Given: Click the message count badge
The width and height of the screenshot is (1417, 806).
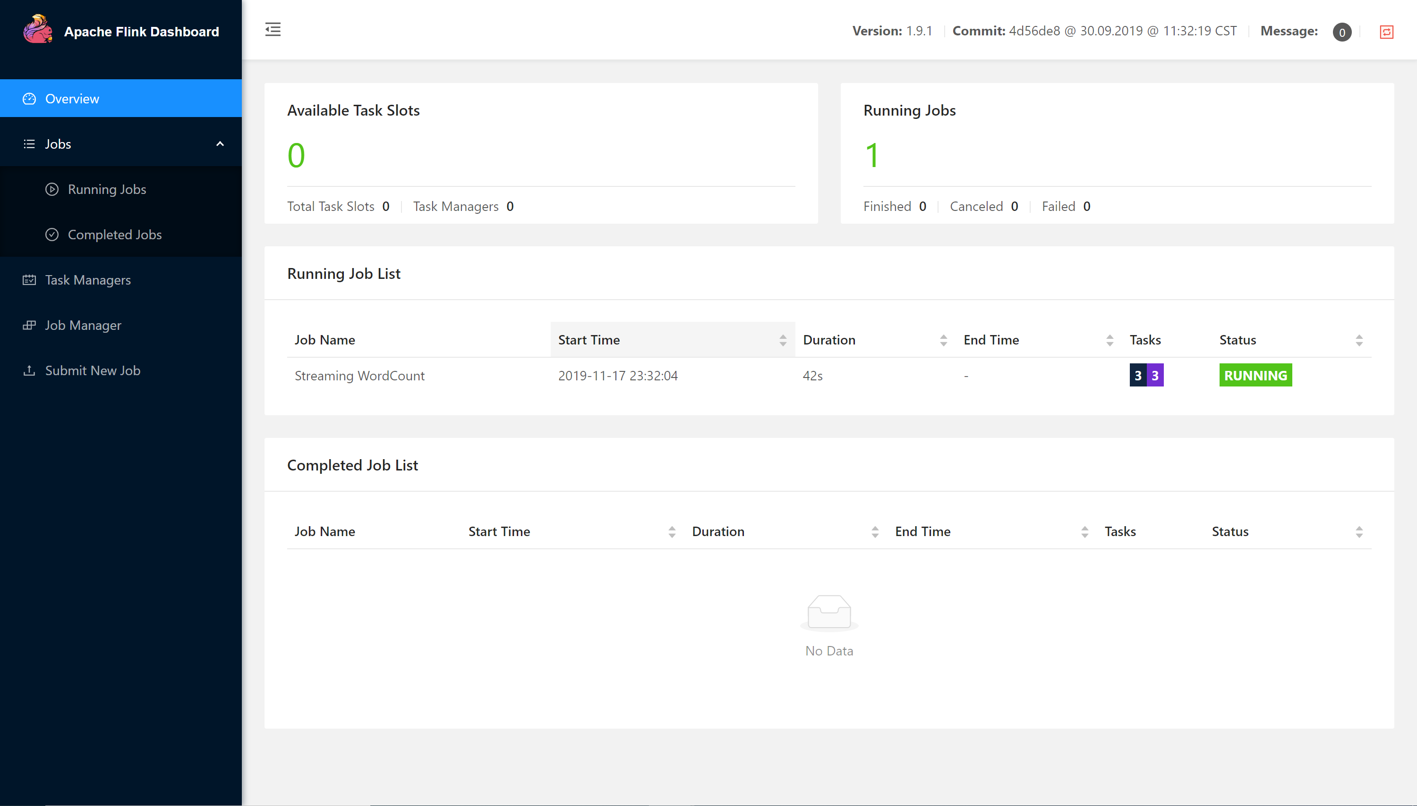Looking at the screenshot, I should (x=1342, y=32).
